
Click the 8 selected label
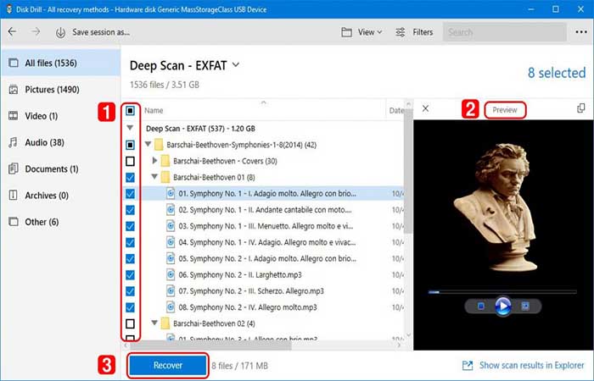coord(557,73)
